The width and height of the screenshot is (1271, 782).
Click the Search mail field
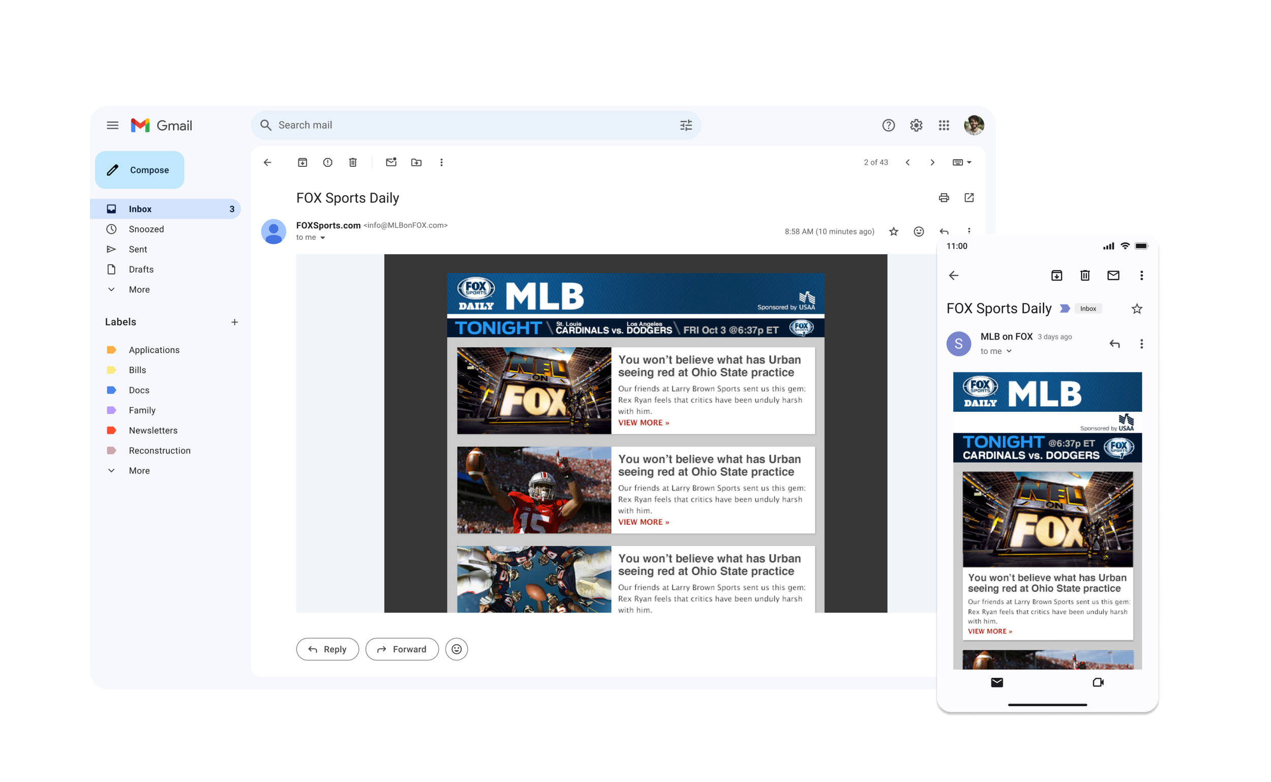pos(465,125)
